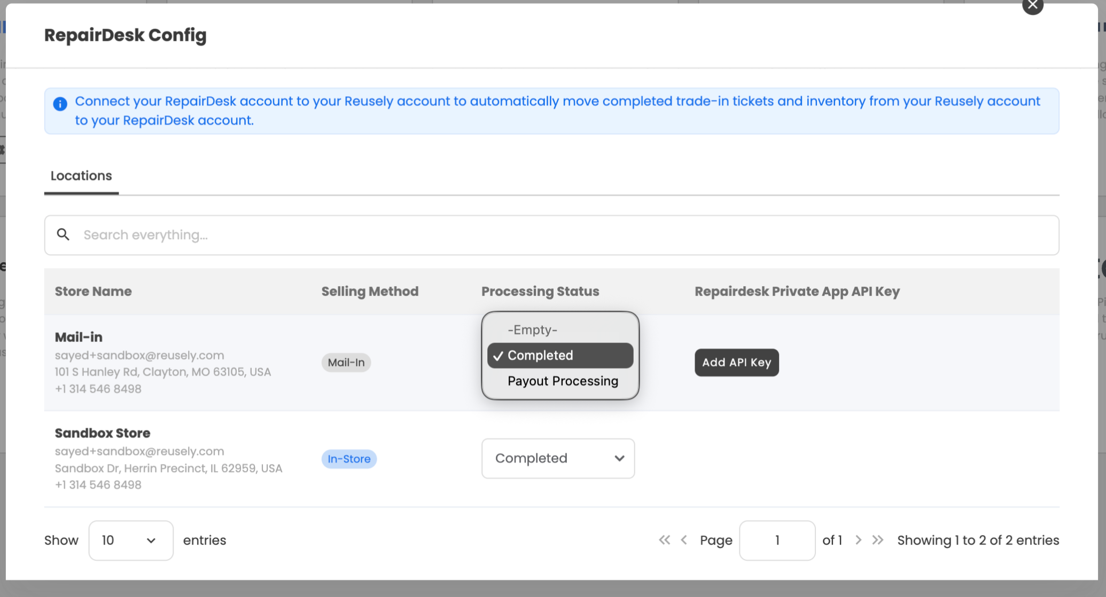Click Repairdesk Private App API Key header

[797, 292]
